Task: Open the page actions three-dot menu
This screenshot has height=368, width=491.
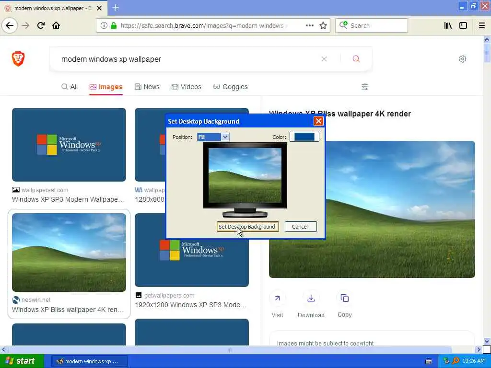Action: pyautogui.click(x=310, y=25)
